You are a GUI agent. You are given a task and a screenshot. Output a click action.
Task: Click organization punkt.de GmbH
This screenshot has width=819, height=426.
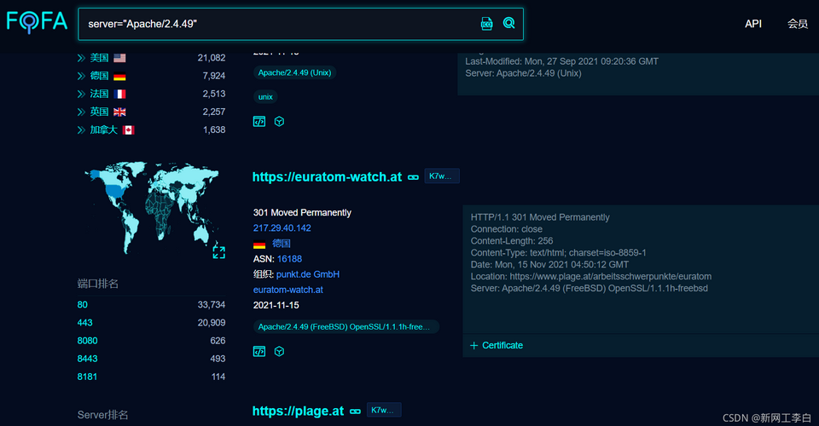click(308, 274)
